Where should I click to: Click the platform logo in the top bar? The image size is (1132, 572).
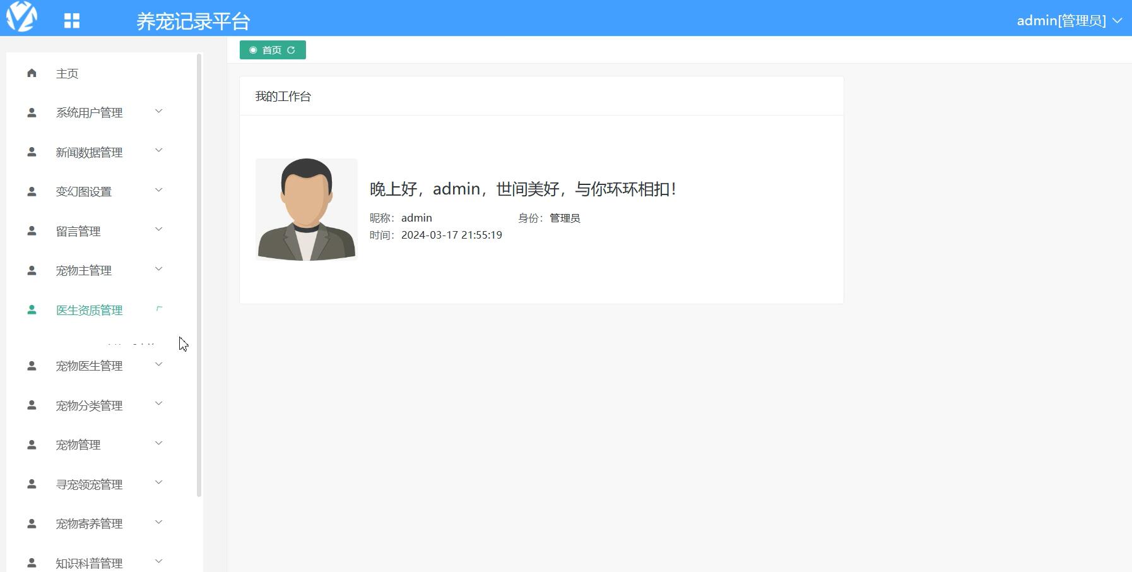coord(21,17)
